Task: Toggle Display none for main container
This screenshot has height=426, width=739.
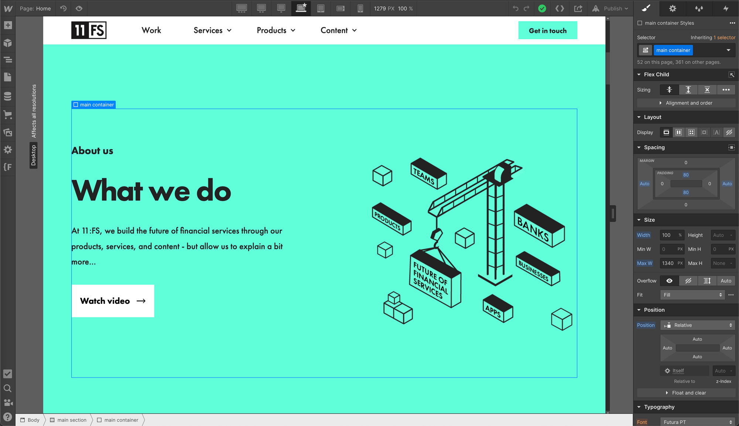Action: [x=729, y=132]
